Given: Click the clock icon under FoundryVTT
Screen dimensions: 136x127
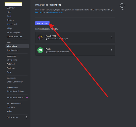Looking at the screenshot, I should [47, 39].
